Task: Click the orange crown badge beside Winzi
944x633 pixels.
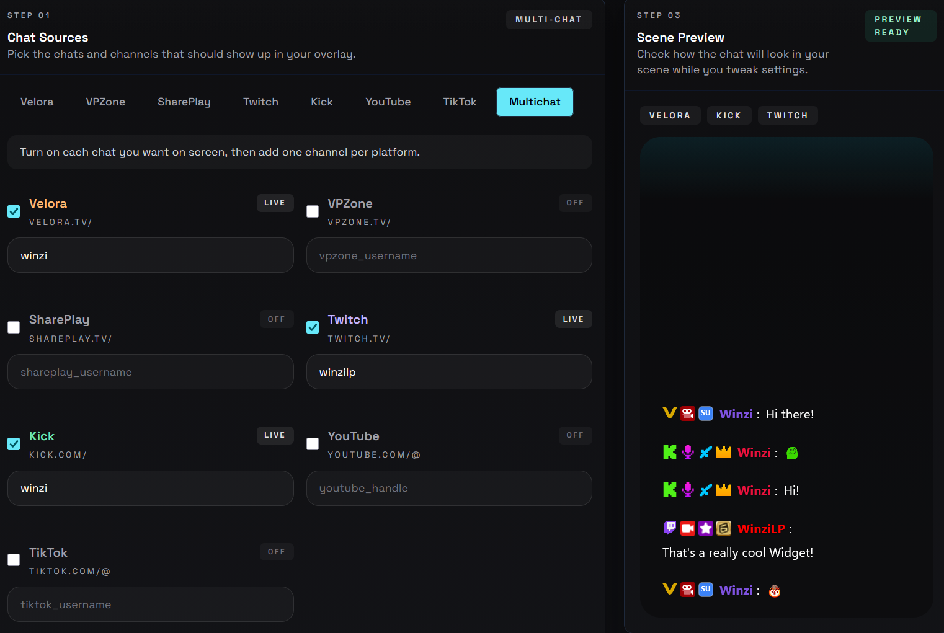Action: tap(723, 452)
